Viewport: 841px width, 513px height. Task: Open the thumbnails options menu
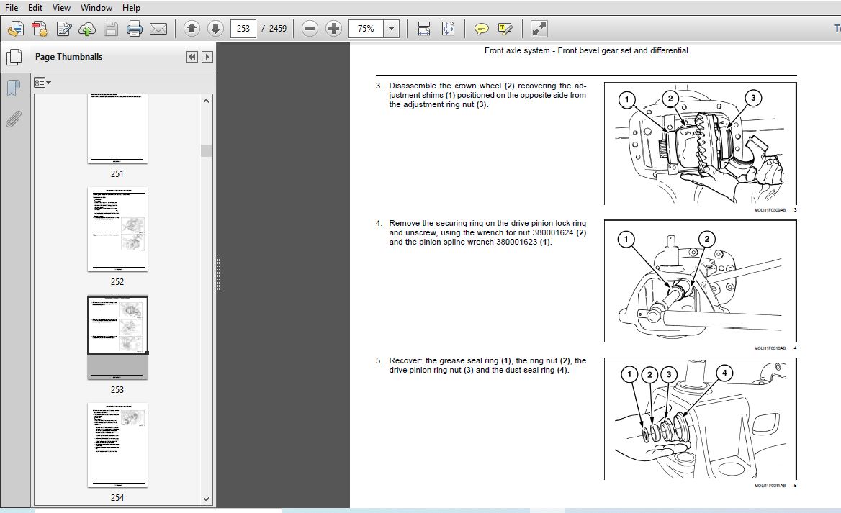(x=42, y=83)
